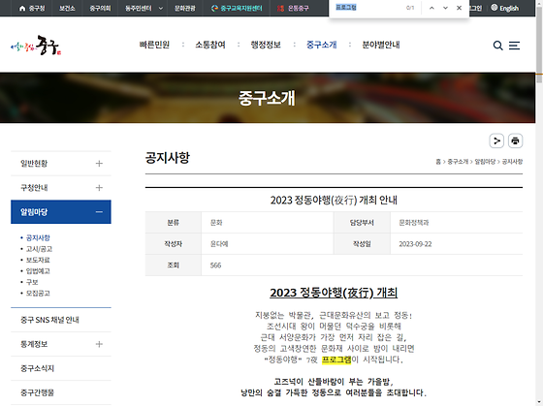
Task: Open the 소통참여 main menu
Action: [x=210, y=45]
